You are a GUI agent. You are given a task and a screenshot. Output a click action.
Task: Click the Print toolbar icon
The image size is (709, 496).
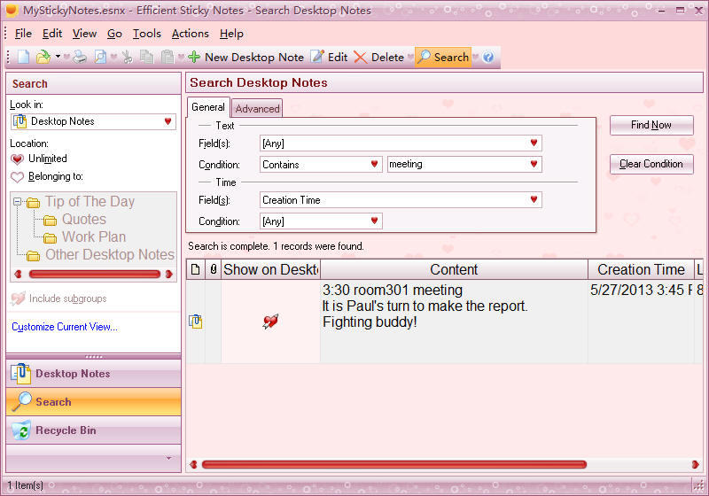click(80, 58)
